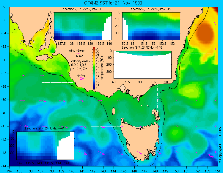
Task: Click the title 'OFAM2 SST for 21-Nov-1993'
Action: click(113, 3)
